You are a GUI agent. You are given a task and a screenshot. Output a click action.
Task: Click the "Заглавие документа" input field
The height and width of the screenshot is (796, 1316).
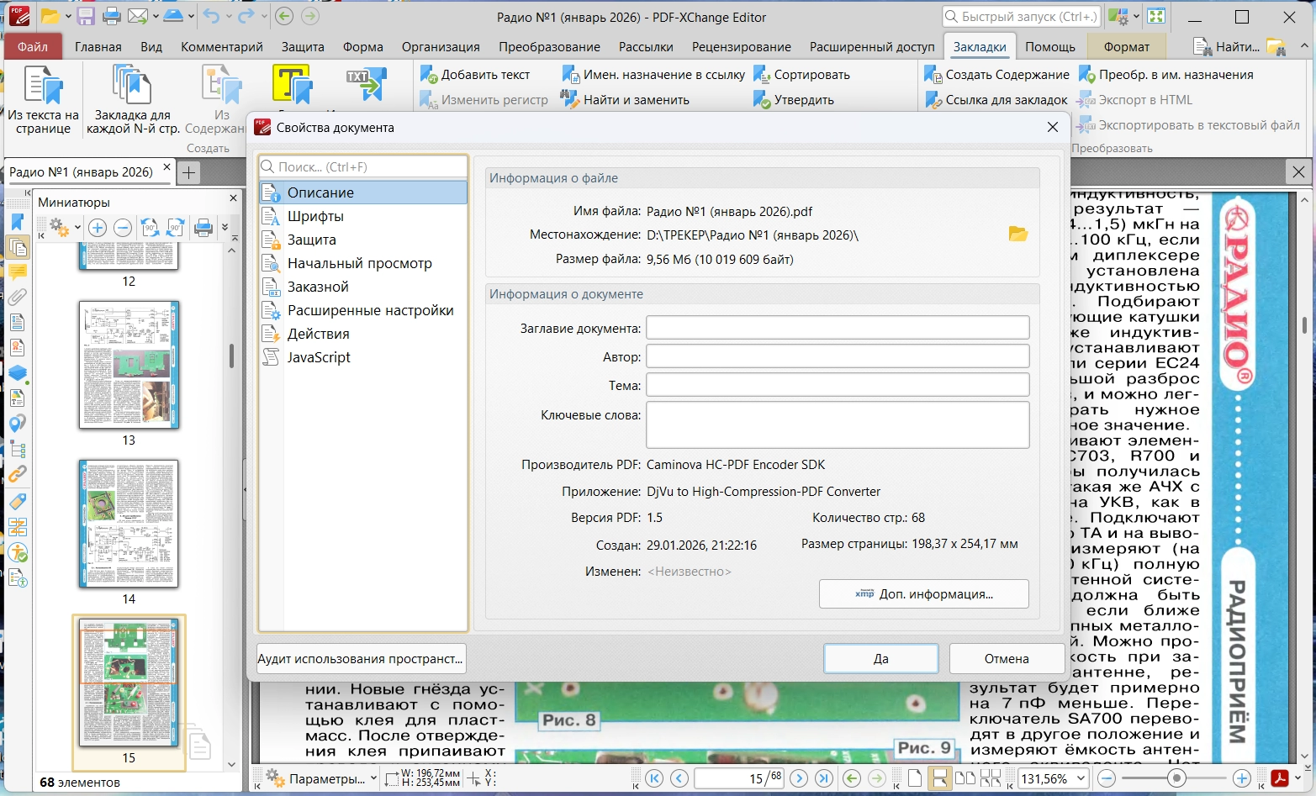click(x=838, y=328)
